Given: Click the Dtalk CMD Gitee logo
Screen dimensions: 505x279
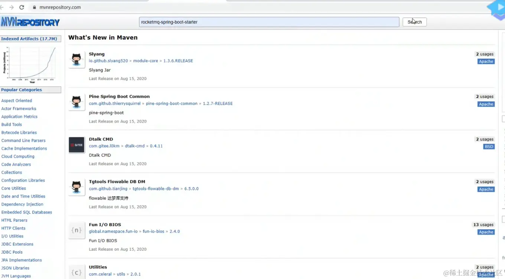Looking at the screenshot, I should click(x=76, y=145).
